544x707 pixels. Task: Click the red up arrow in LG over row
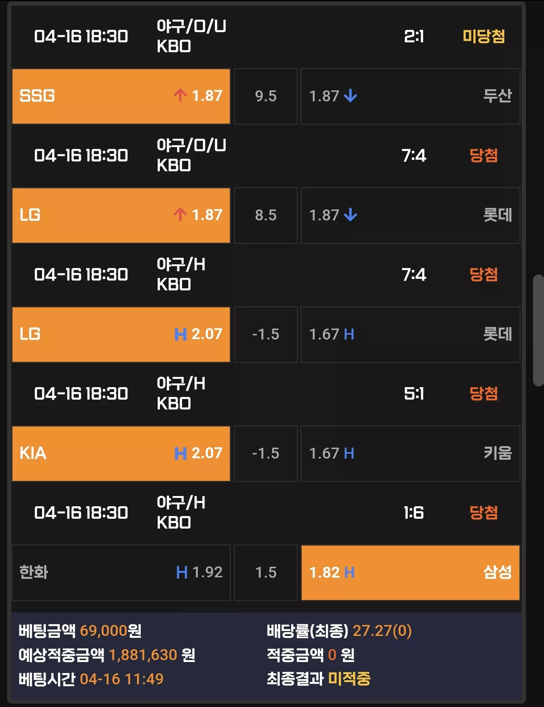(x=180, y=215)
